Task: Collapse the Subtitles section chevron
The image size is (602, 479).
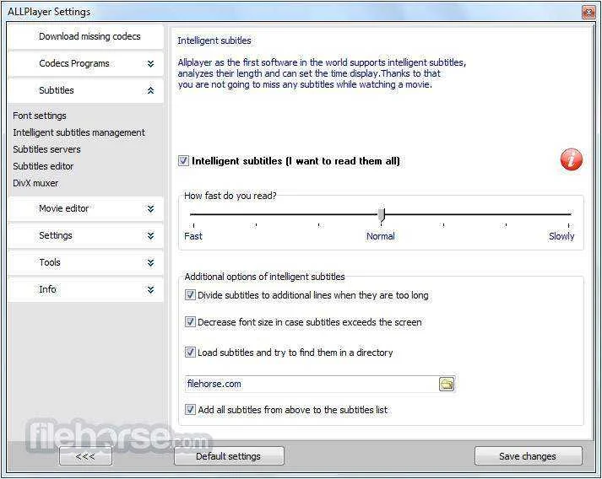Action: [150, 90]
